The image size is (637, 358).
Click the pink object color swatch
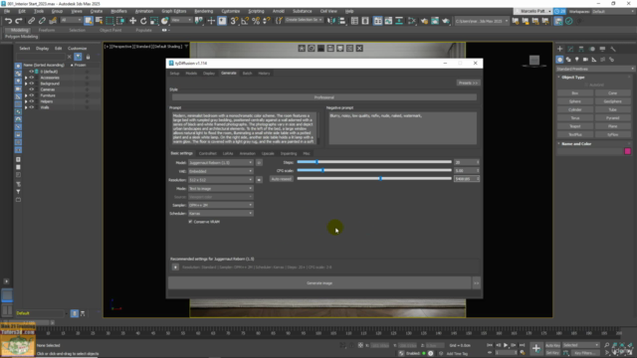tap(628, 151)
